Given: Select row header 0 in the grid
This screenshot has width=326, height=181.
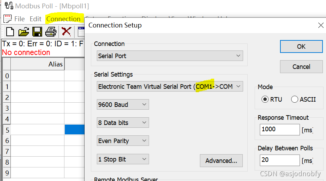Looking at the screenshot, I should (7, 76).
